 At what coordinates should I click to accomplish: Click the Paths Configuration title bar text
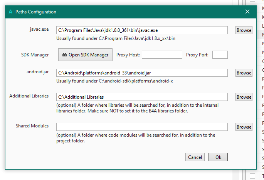pyautogui.click(x=36, y=12)
